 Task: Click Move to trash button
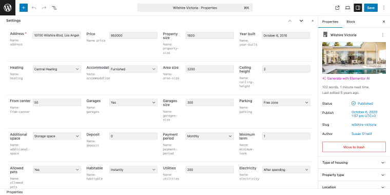[x=354, y=147]
